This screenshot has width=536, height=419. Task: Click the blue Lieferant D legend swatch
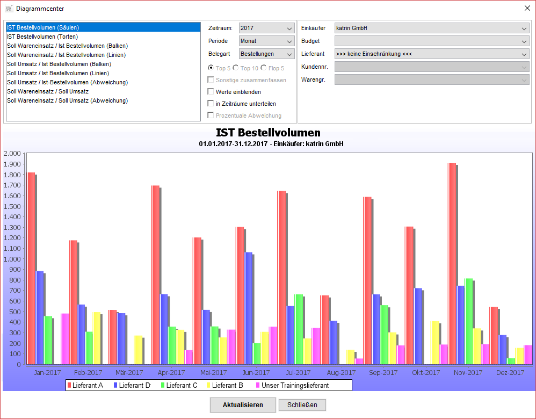(115, 385)
